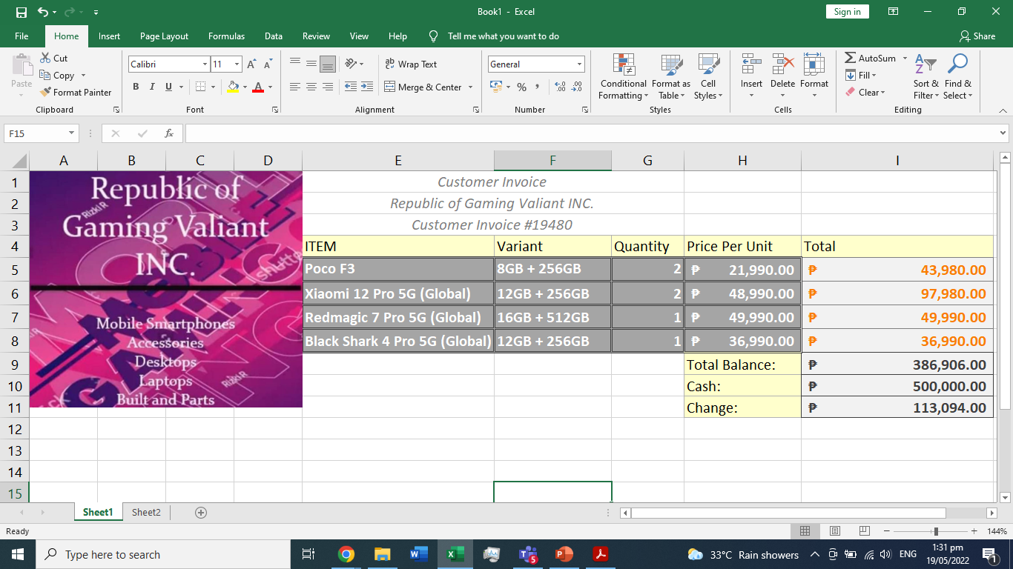Screen dimensions: 1013x569
Task: Click the Insert Function fx icon
Action: click(x=169, y=133)
